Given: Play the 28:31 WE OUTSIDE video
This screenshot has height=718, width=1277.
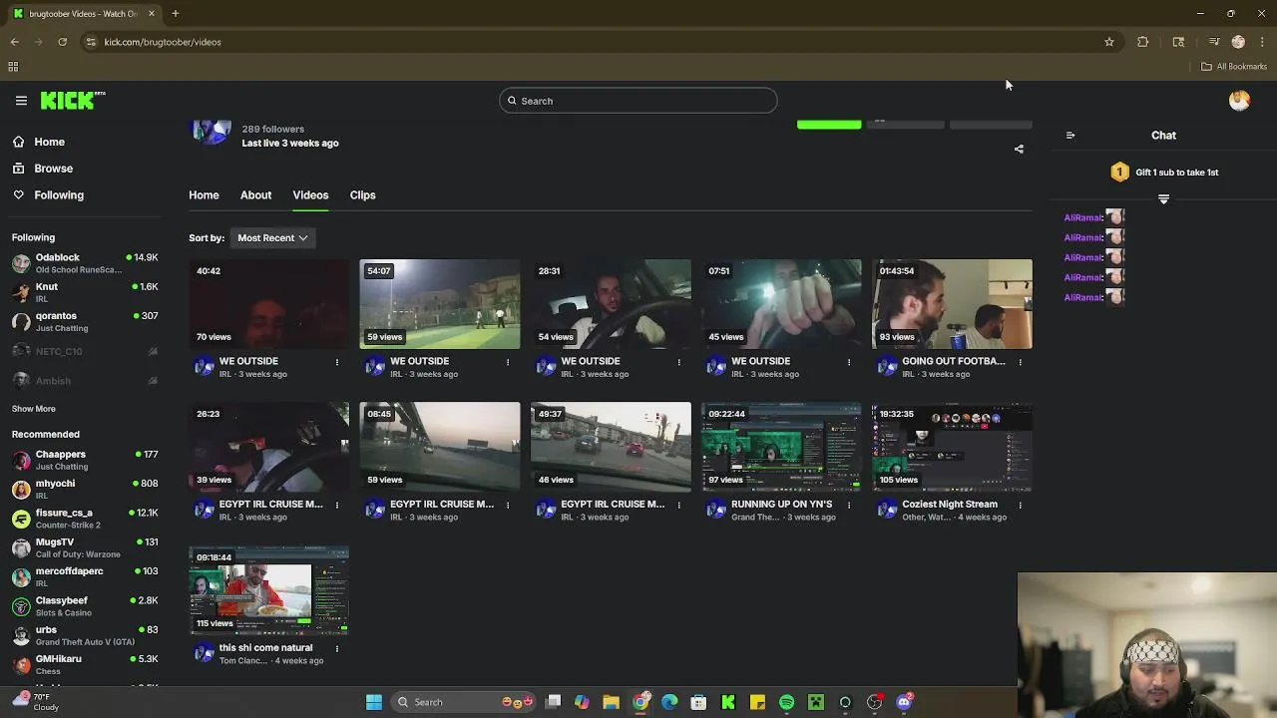Looking at the screenshot, I should coord(611,304).
